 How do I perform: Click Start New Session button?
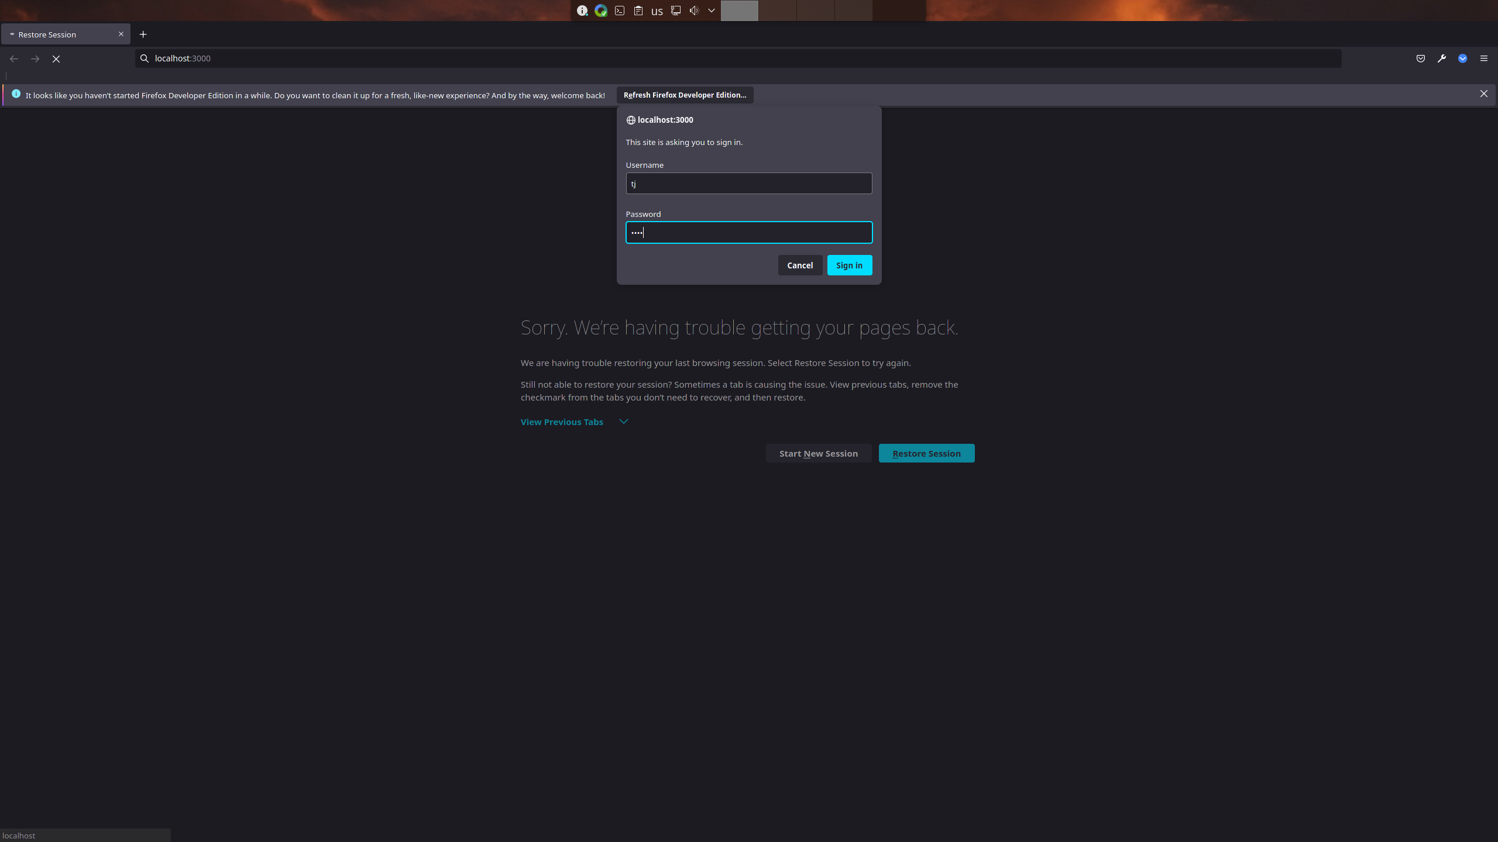(818, 453)
